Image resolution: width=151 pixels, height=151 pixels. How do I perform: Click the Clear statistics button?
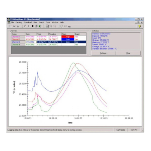point(128,53)
